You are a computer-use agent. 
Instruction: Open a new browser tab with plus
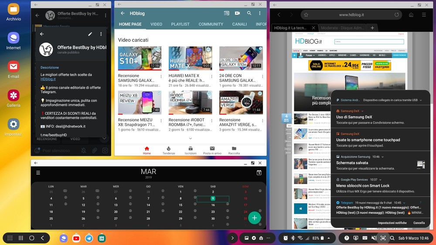click(372, 28)
